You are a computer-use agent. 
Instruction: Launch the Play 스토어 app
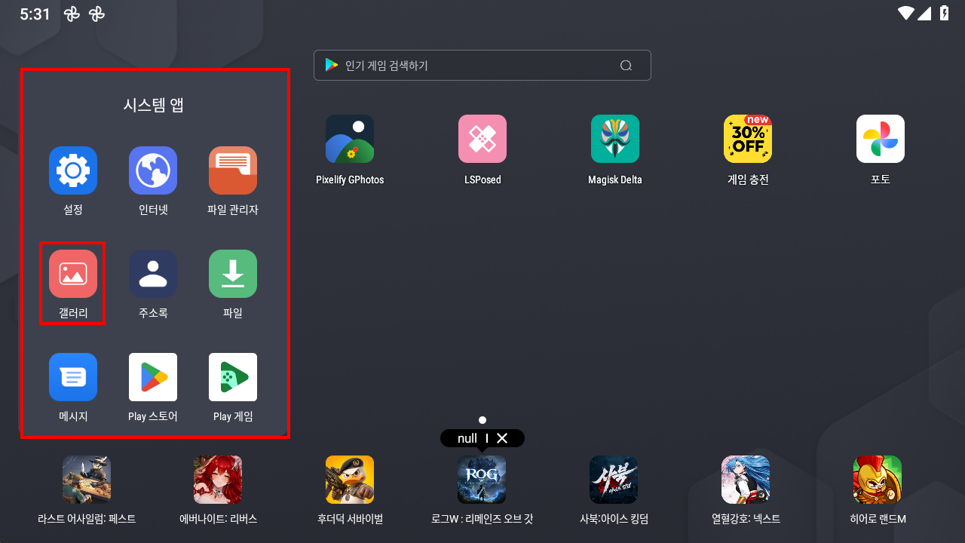(x=153, y=377)
